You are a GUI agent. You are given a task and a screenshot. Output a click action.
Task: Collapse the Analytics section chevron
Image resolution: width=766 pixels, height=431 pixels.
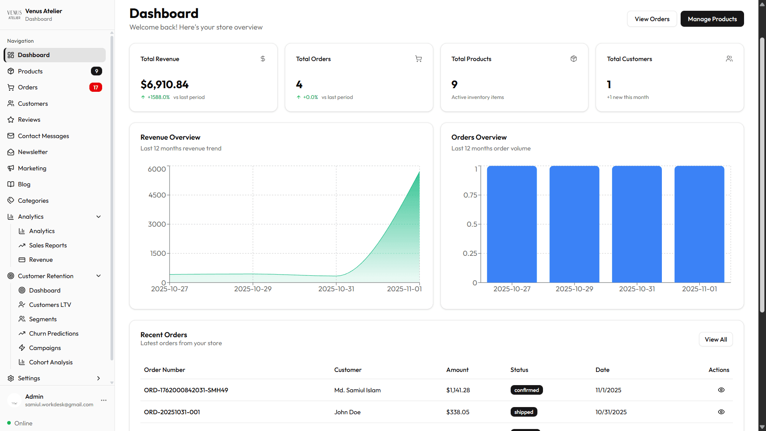click(99, 217)
